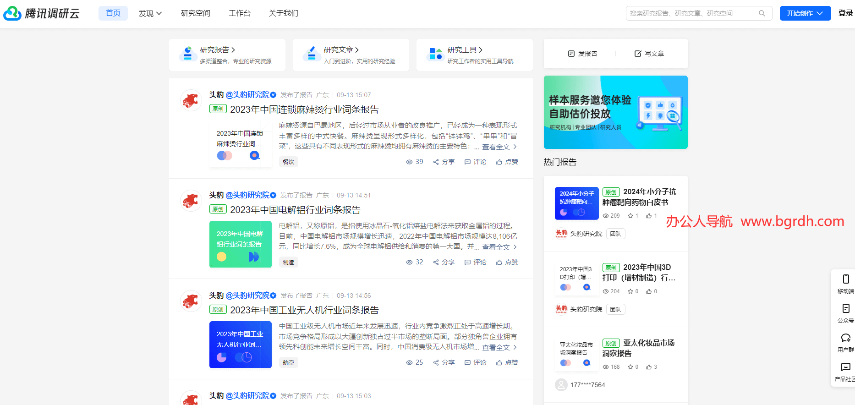Image resolution: width=855 pixels, height=405 pixels.
Task: Like the 电解铝 report with 点赞
Action: pos(507,262)
